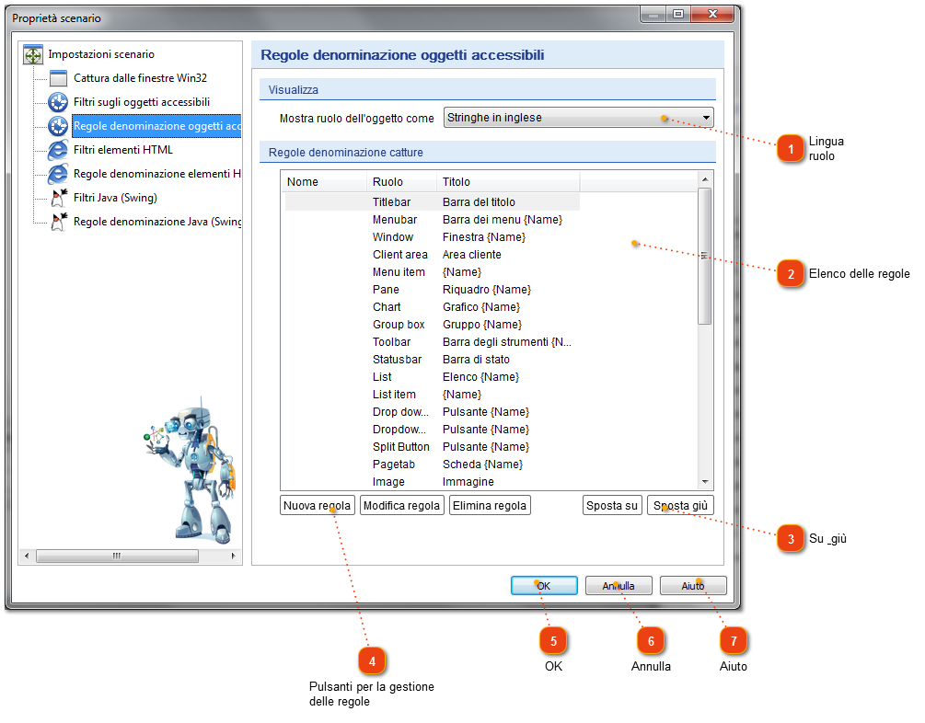The width and height of the screenshot is (925, 723).
Task: Select the Client area rule row
Action: click(432, 254)
